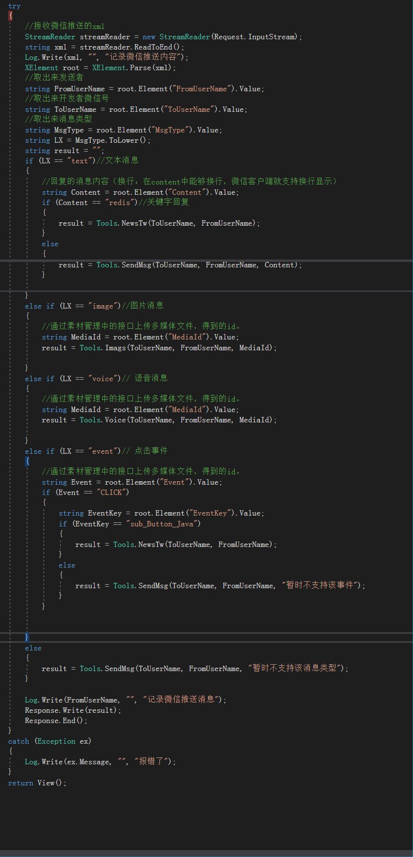
Task: Click the comment '//取出来发送者'
Action: 54,78
